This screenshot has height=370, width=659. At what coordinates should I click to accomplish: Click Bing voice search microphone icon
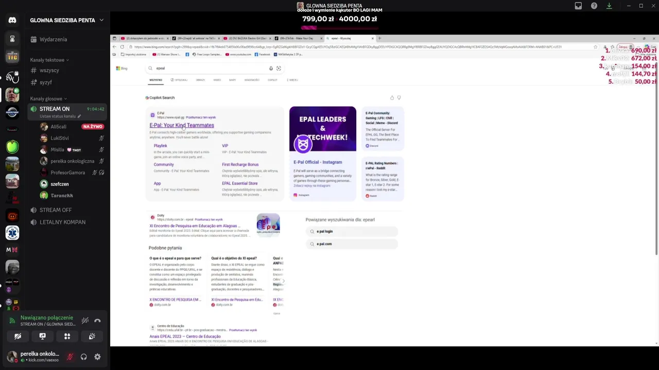tap(271, 68)
